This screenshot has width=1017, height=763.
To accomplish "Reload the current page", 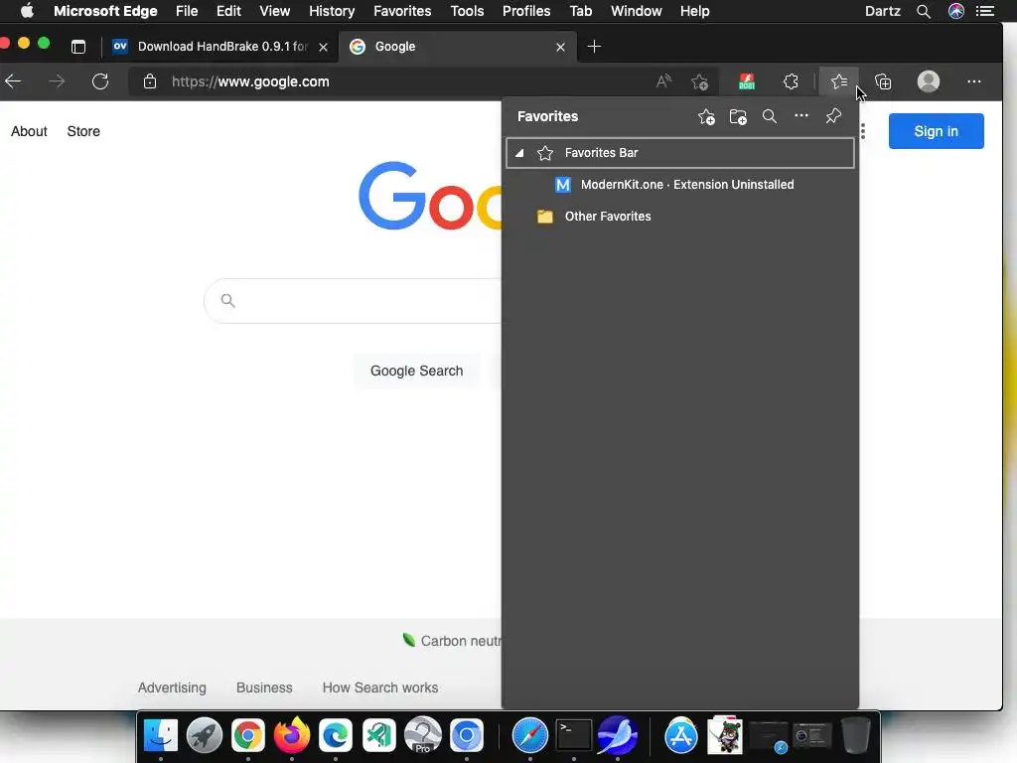I will coord(100,81).
